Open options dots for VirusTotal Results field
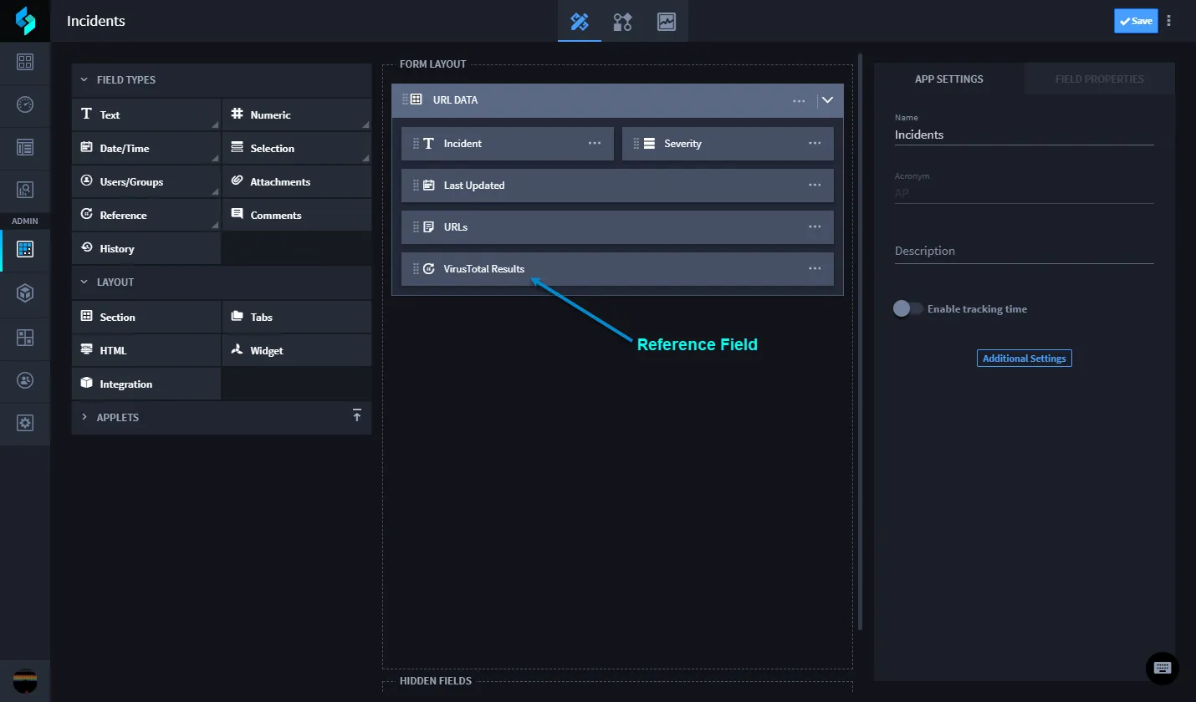 coord(815,269)
